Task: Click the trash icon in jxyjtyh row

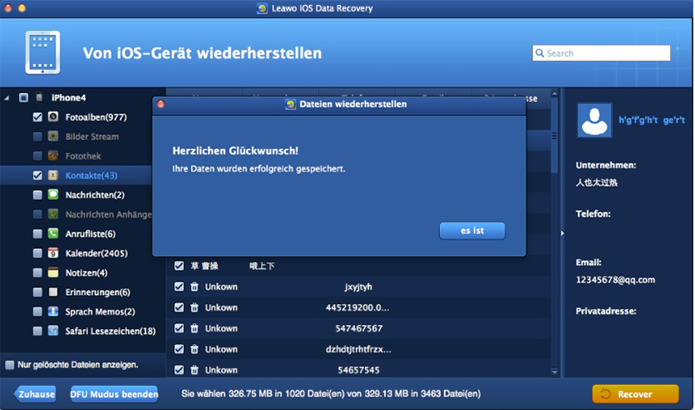Action: (194, 287)
